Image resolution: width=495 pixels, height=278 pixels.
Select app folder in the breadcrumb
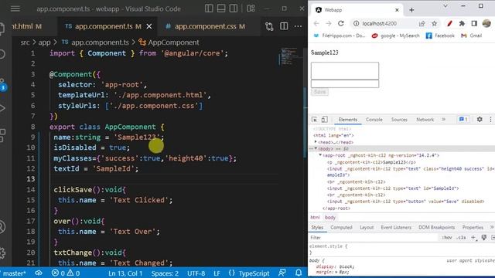pyautogui.click(x=44, y=42)
